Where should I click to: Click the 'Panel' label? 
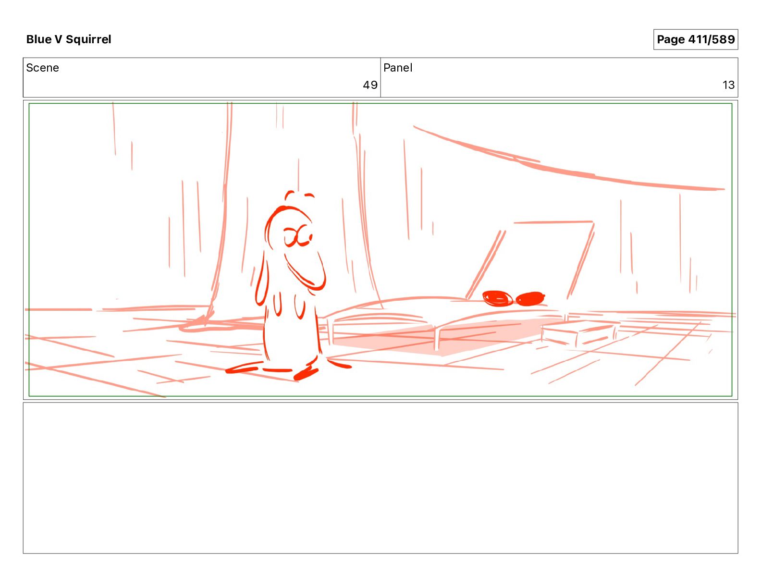coord(398,68)
